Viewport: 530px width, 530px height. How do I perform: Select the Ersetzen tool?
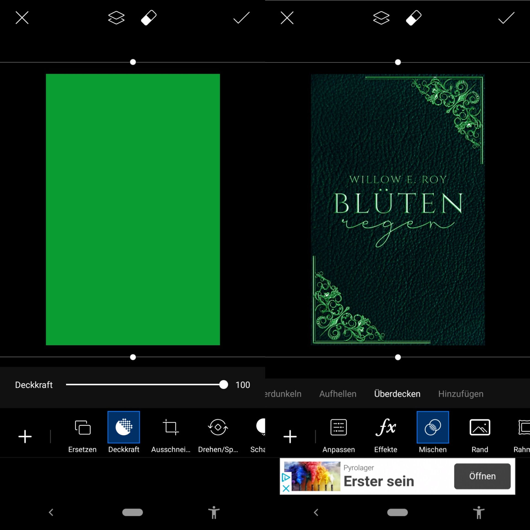click(82, 436)
